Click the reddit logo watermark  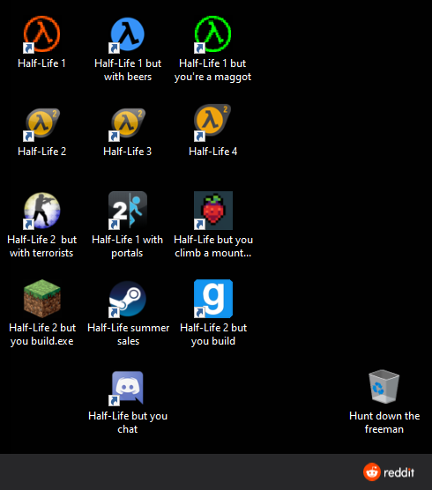[x=389, y=471]
